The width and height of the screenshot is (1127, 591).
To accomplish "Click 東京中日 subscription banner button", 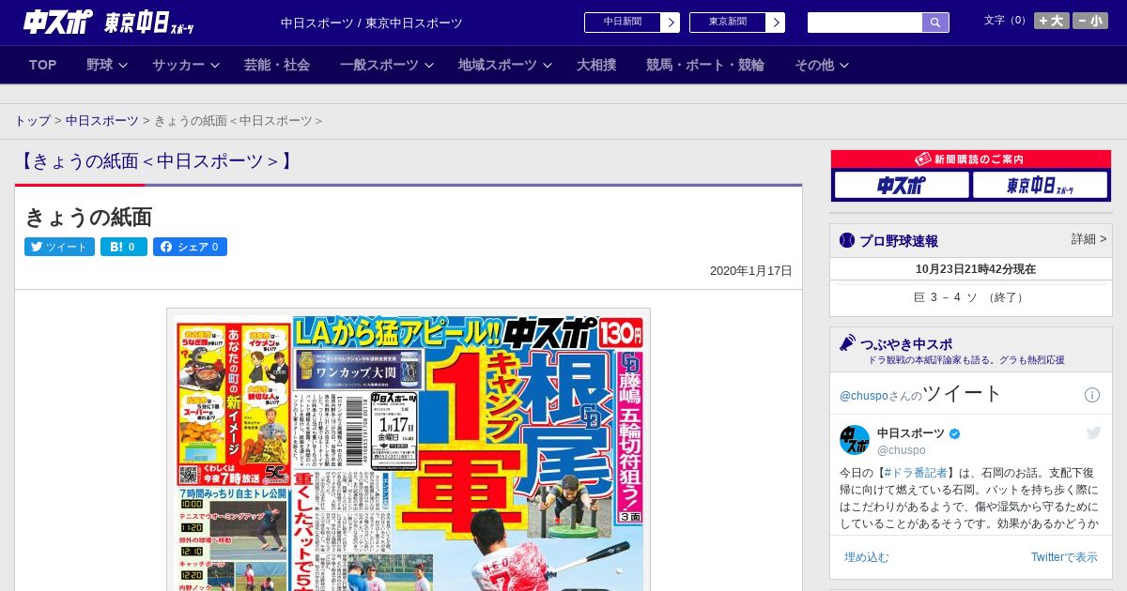I will coord(1040,186).
